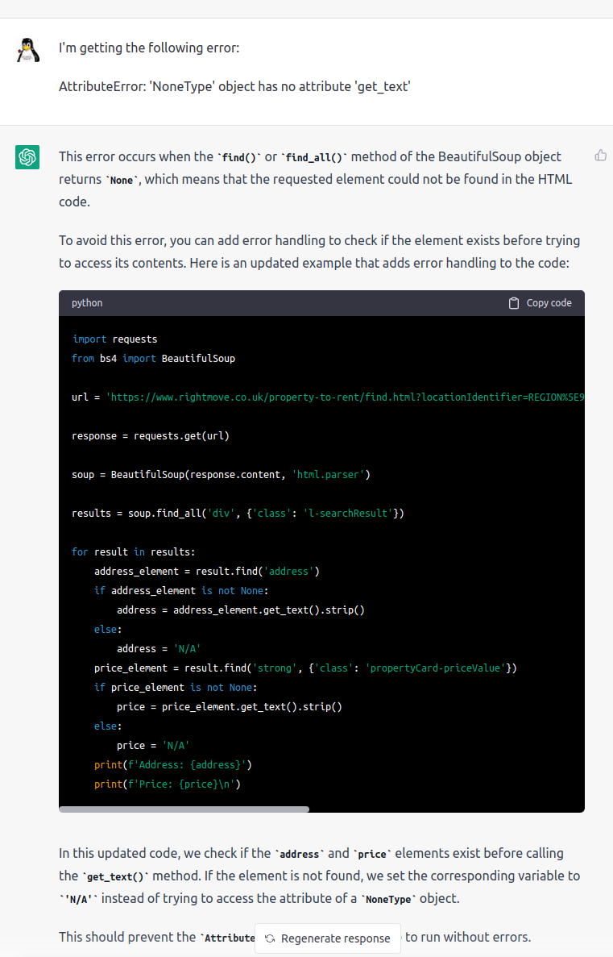Click 'from bs4 import BeautifulSoup' line
The width and height of the screenshot is (613, 957).
(x=153, y=358)
